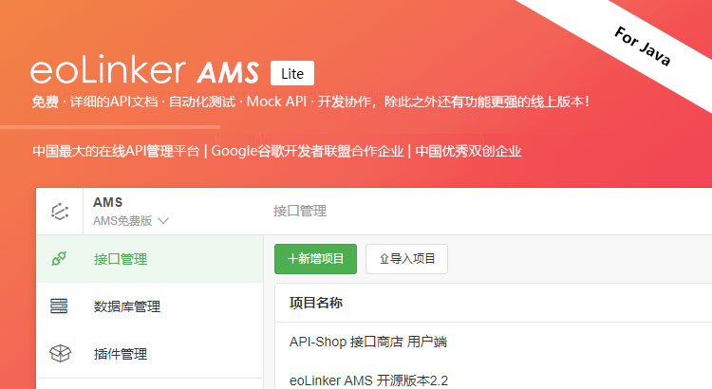The width and height of the screenshot is (712, 389).
Task: Click the For Java corner ribbon
Action: click(642, 46)
